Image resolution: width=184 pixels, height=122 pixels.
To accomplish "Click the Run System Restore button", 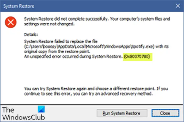I will [122, 113].
